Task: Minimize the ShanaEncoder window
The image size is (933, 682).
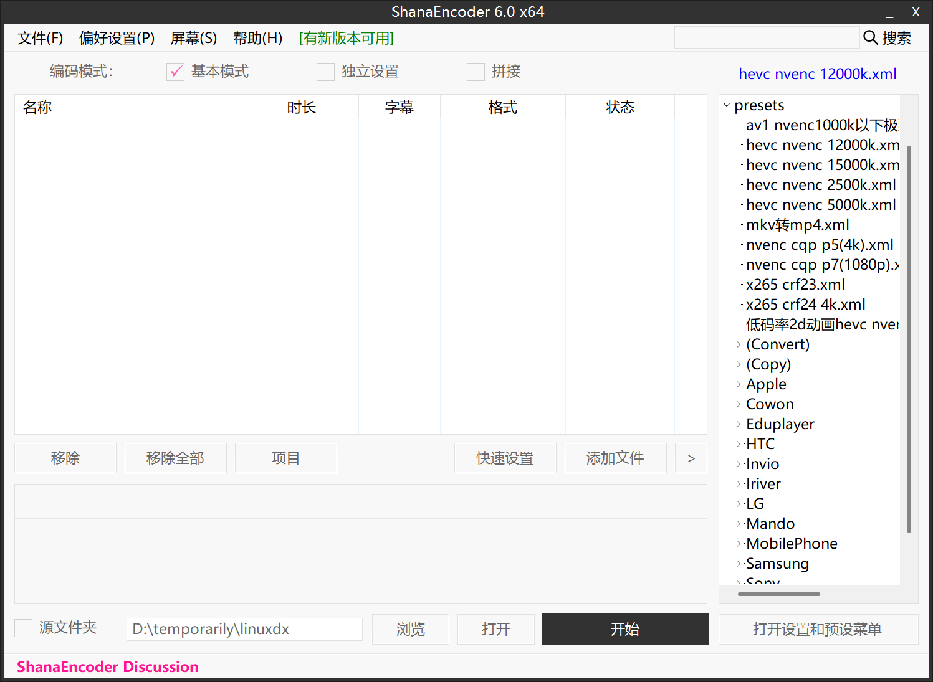Action: (x=889, y=12)
